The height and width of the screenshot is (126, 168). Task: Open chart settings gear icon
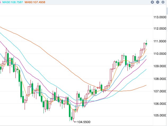[x=163, y=2]
